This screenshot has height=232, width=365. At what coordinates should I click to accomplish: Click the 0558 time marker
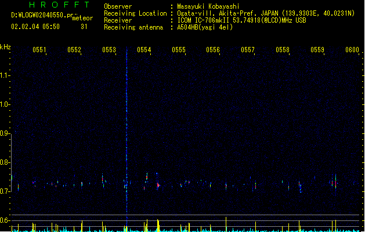(x=283, y=49)
